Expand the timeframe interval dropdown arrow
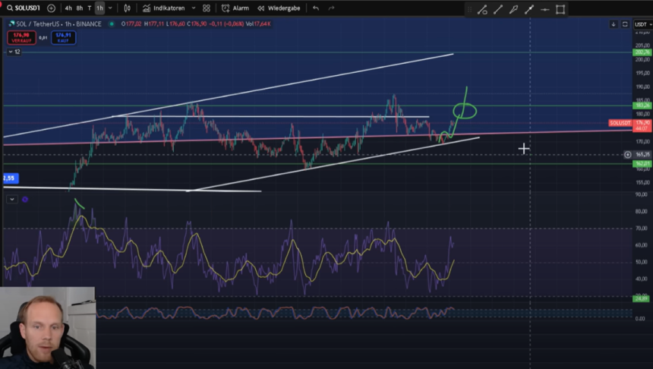The width and height of the screenshot is (653, 369). coord(110,8)
